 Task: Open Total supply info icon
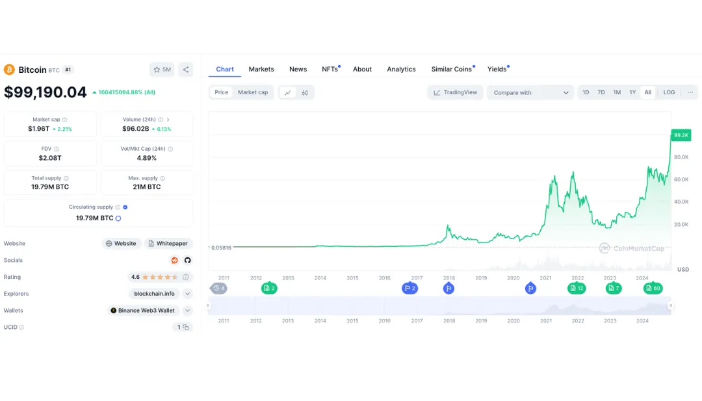click(66, 179)
